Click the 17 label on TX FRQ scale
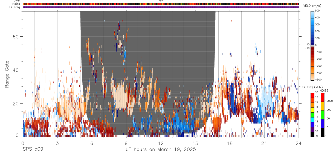Screen dimensions: 336x155 point(317,97)
